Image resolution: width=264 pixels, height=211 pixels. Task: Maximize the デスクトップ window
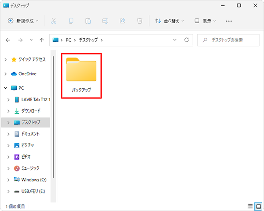click(x=239, y=6)
